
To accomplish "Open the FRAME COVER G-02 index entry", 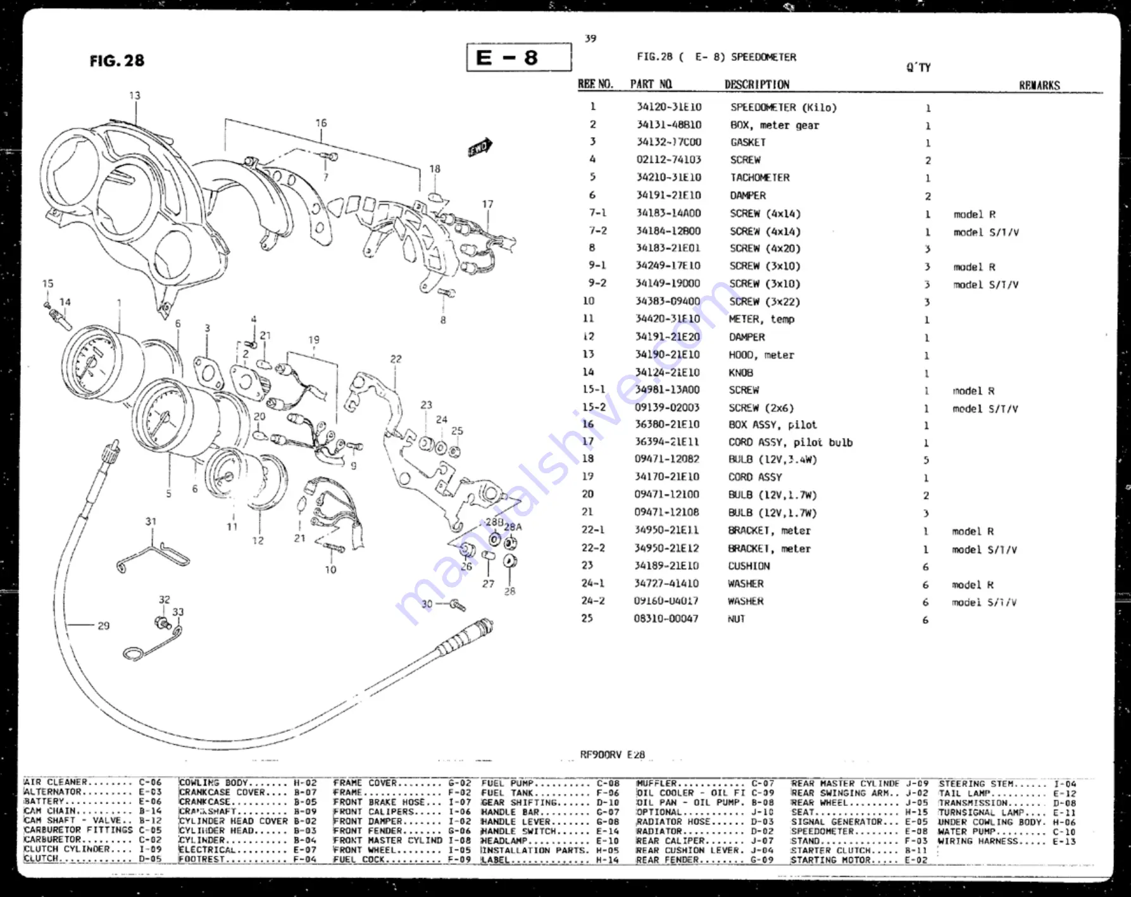I will (403, 783).
